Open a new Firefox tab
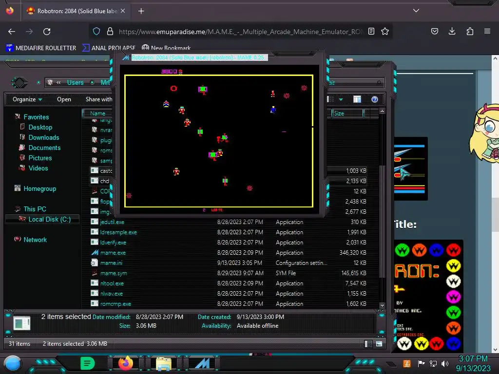Image resolution: width=499 pixels, height=374 pixels. click(x=141, y=11)
